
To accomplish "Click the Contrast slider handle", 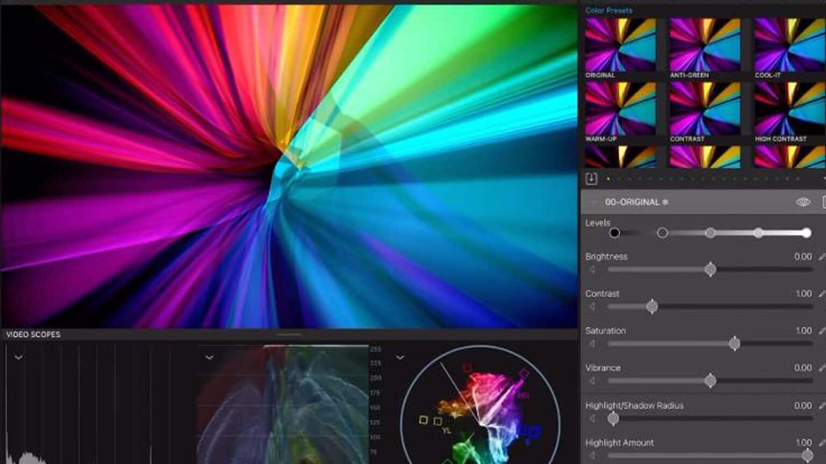I will [652, 306].
